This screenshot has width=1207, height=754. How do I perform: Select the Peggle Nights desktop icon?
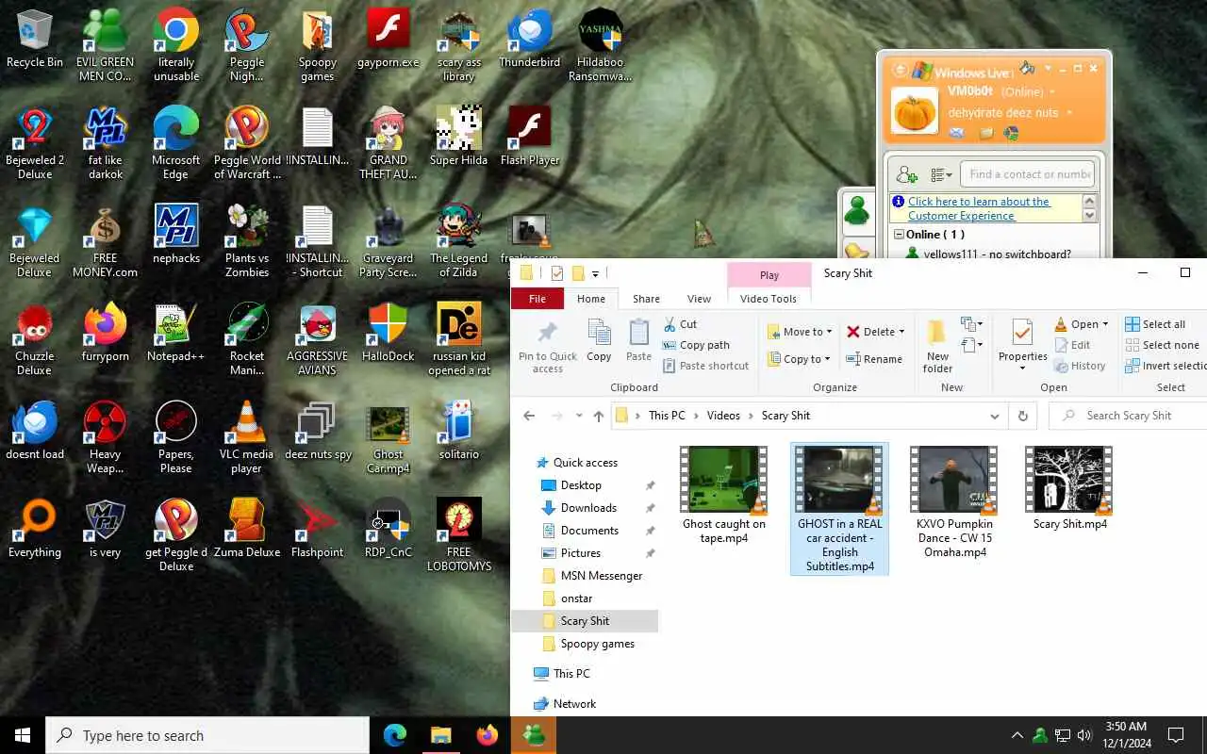coord(247,45)
